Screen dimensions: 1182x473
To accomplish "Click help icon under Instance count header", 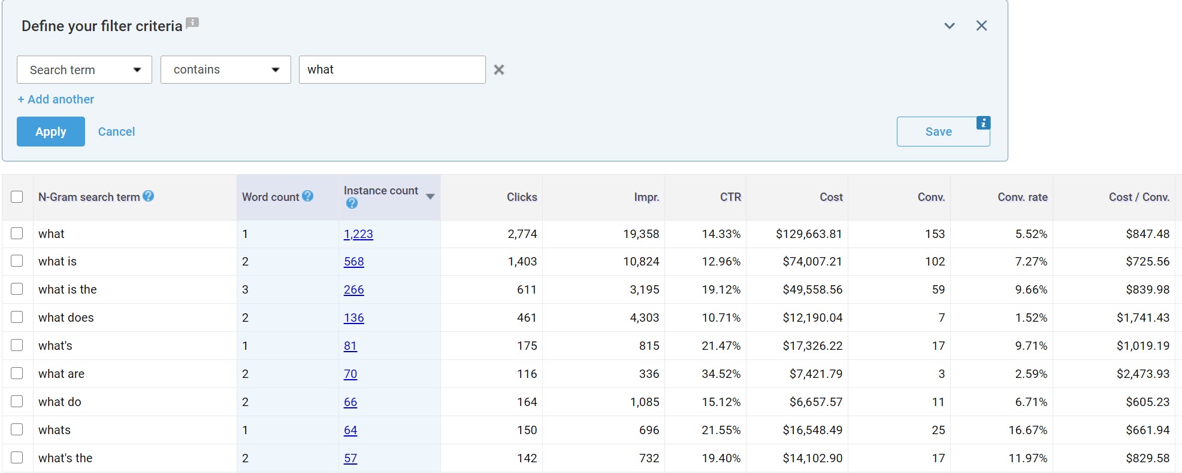I will [x=352, y=203].
